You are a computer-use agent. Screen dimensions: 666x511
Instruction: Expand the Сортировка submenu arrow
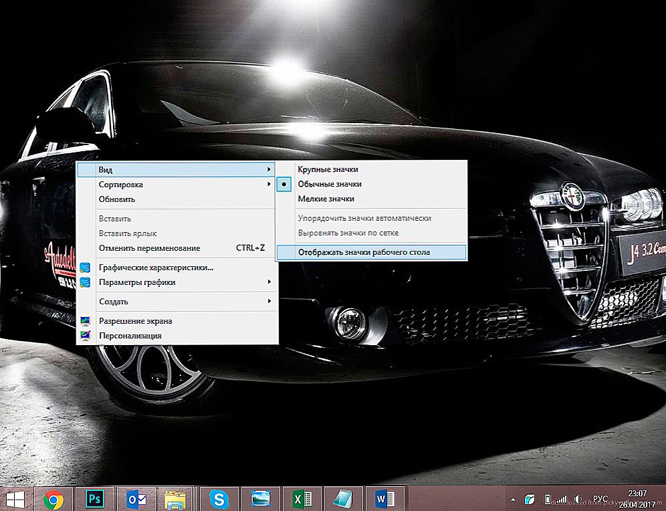click(269, 184)
